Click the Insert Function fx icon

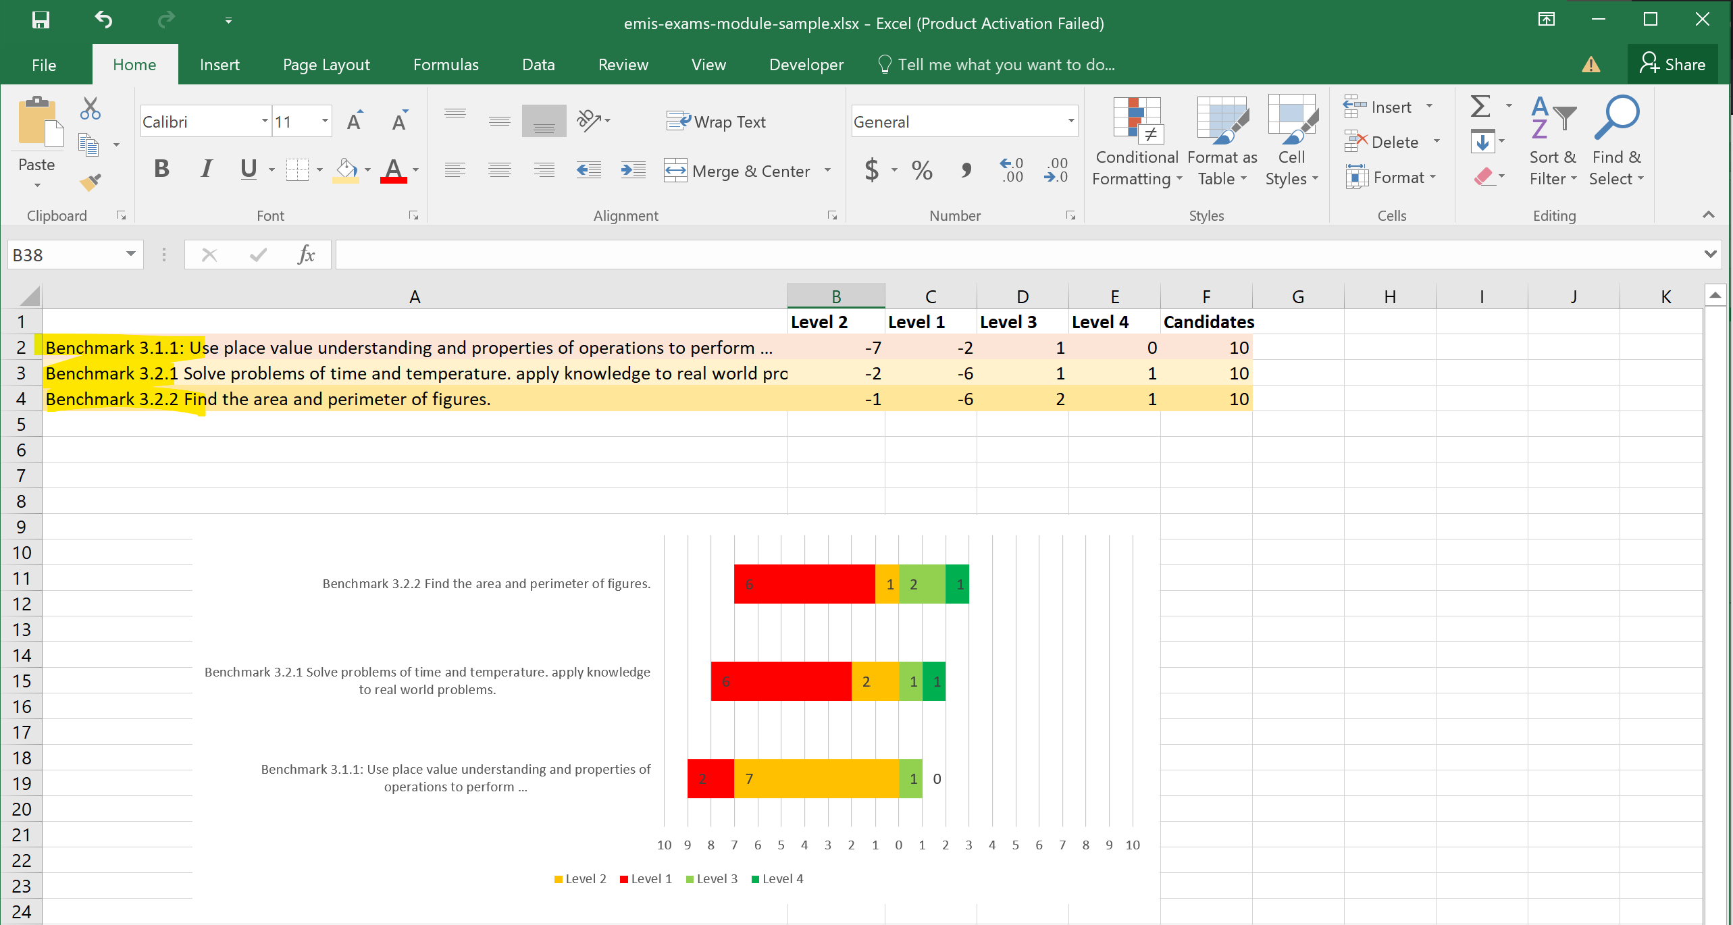[306, 255]
